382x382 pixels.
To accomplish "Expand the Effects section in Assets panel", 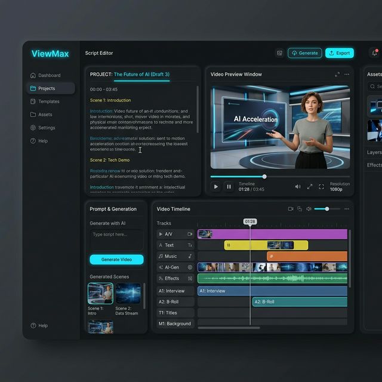I will coord(374,165).
